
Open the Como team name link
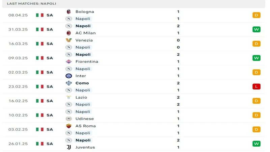click(82, 83)
